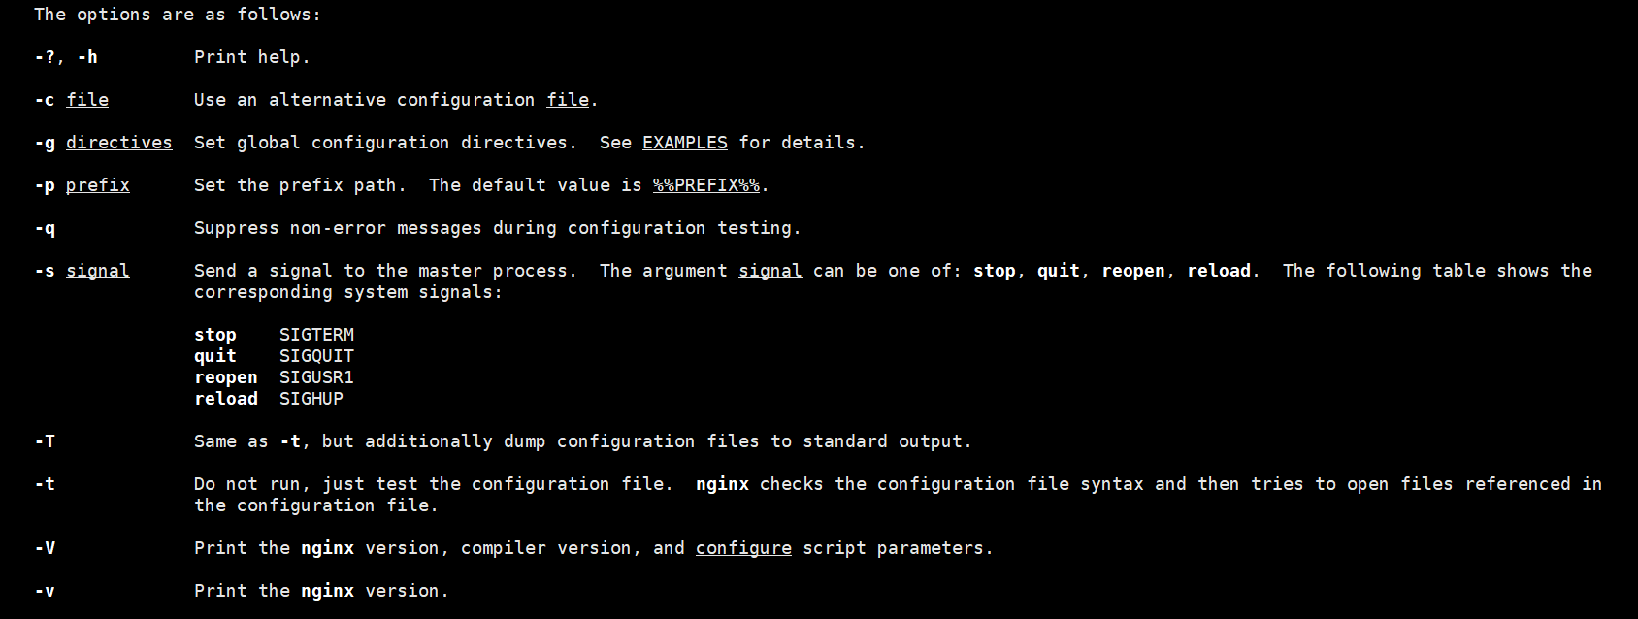Screen dimensions: 1638x619
Task: Click the bold reload entry in signals table
Action: [x=225, y=399]
